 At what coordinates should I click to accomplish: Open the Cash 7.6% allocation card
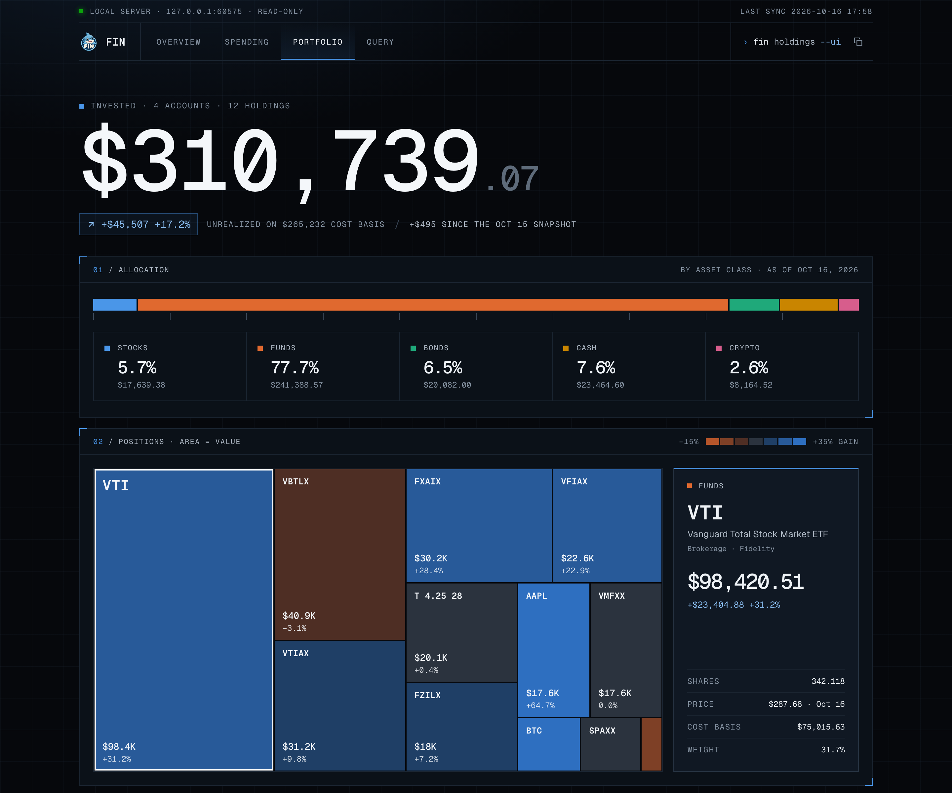pos(628,366)
